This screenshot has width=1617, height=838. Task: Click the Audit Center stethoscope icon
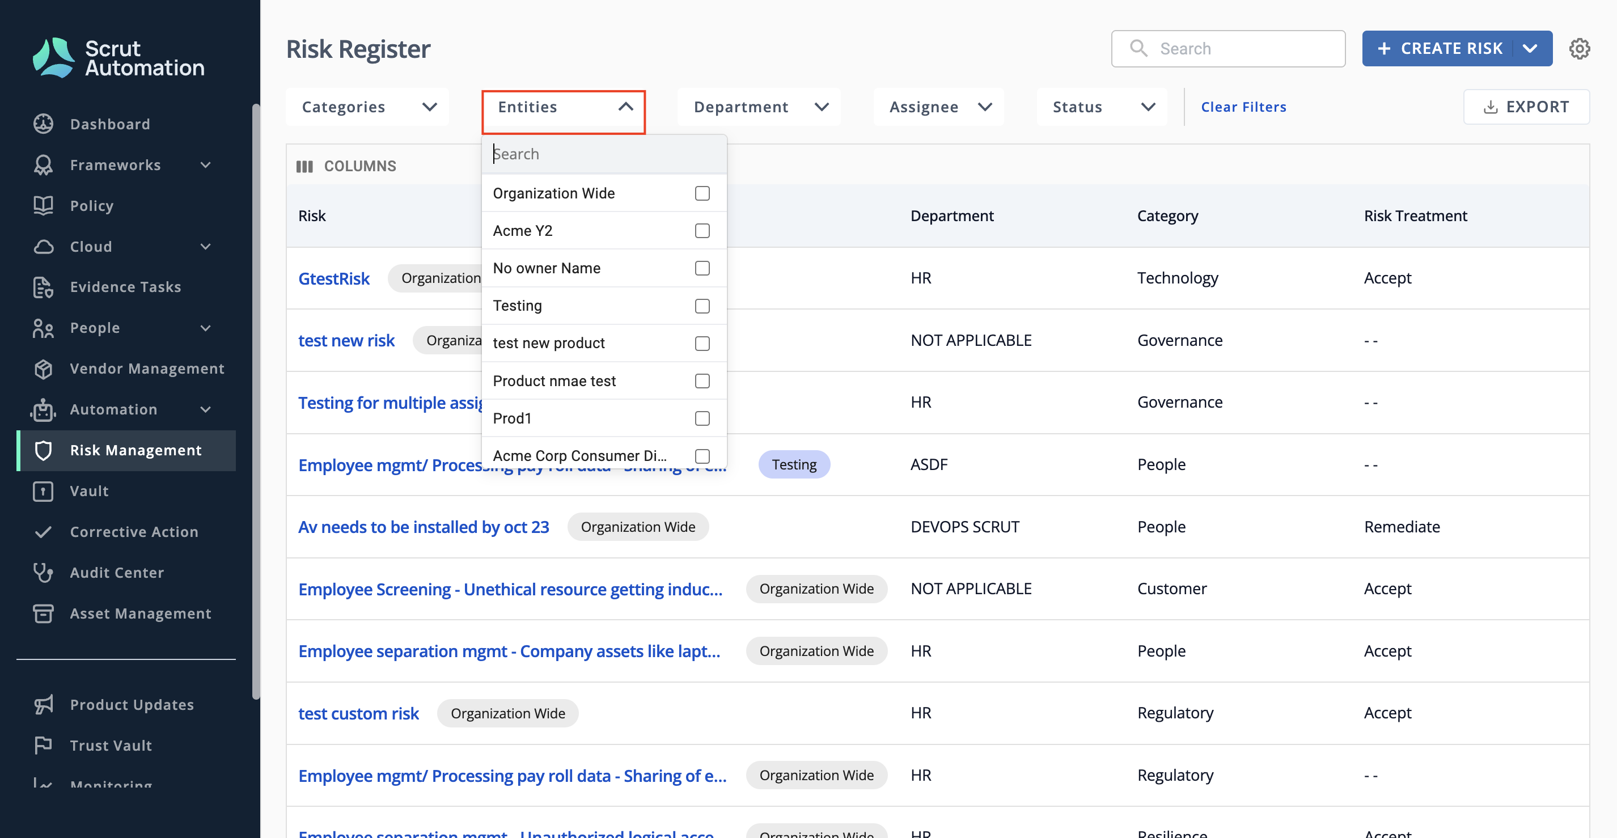(43, 573)
